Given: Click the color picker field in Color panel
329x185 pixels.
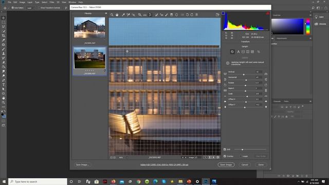Looking at the screenshot, I should tap(287, 26).
